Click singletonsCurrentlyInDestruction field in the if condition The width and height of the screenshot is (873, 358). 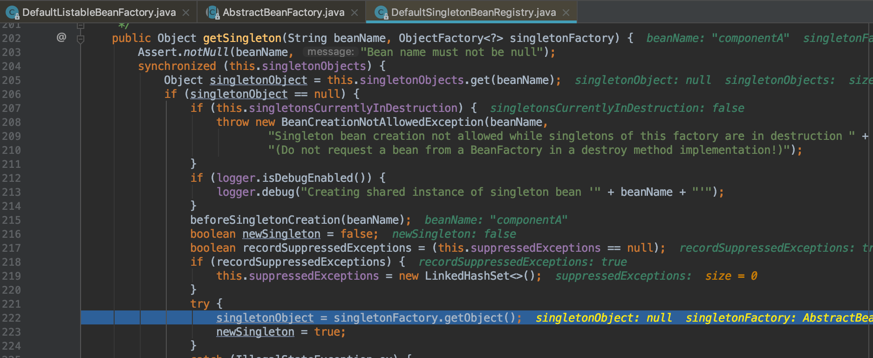pyautogui.click(x=354, y=108)
